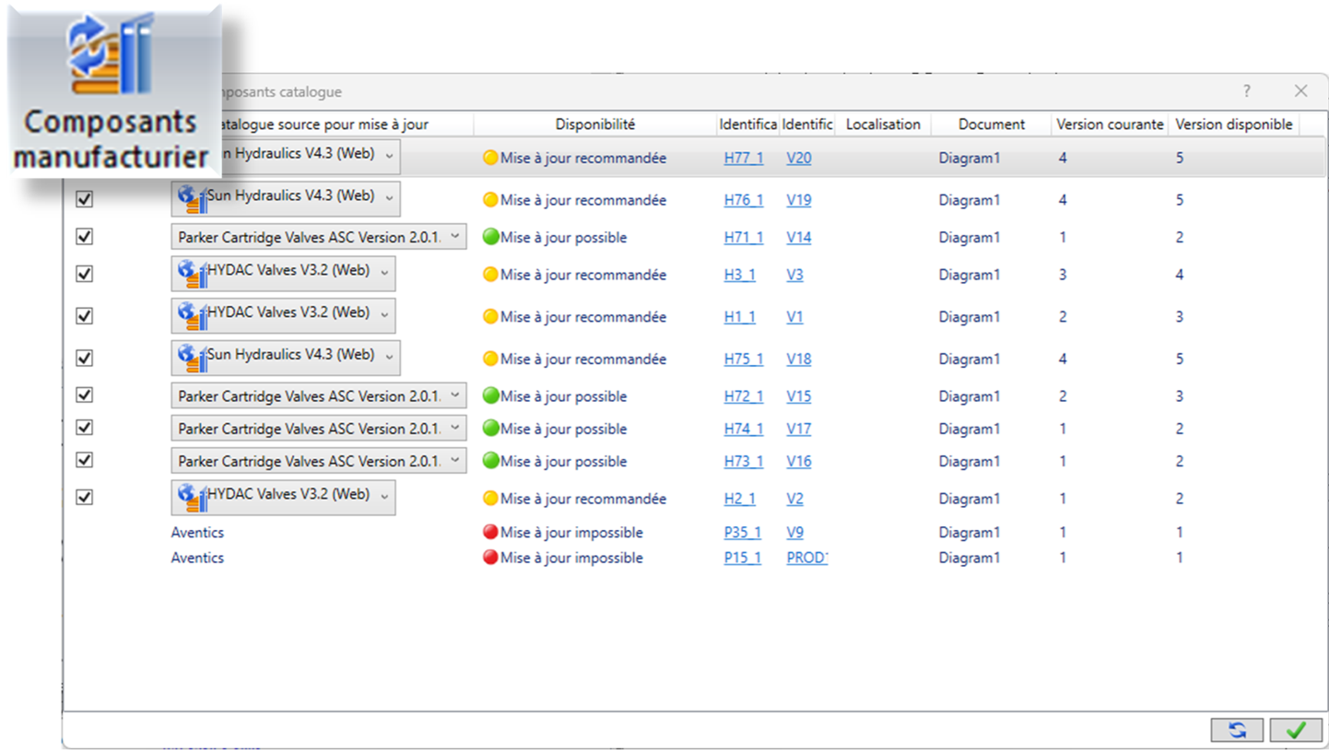Image resolution: width=1329 pixels, height=754 pixels.
Task: Click the green status icon in the H71_1 row
Action: point(490,238)
